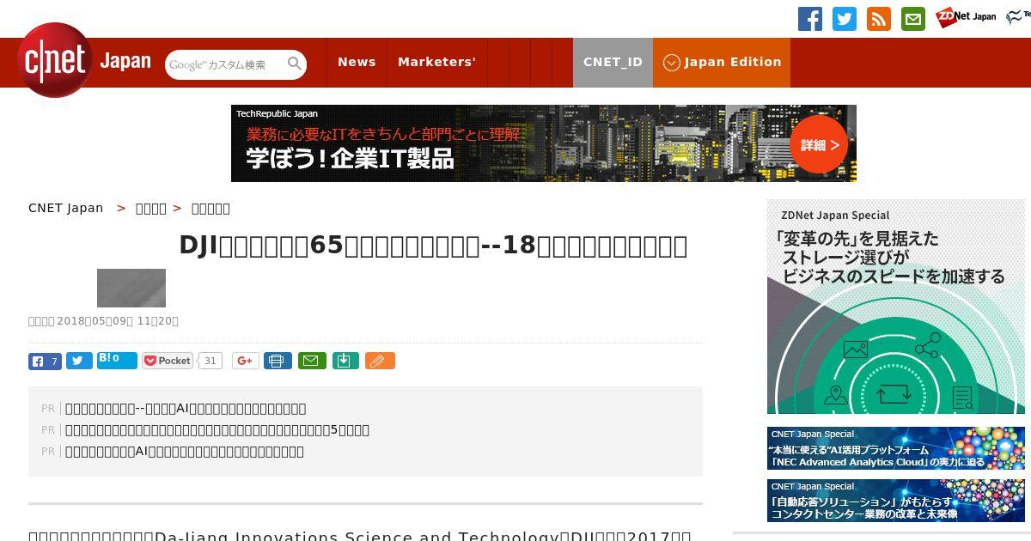Share article on Google+
This screenshot has width=1031, height=541.
[245, 361]
